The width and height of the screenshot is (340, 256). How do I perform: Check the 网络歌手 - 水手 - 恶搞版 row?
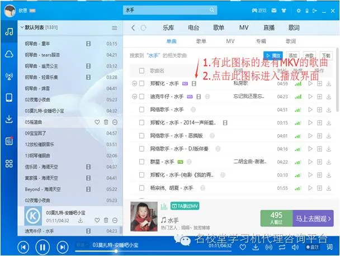click(141, 136)
